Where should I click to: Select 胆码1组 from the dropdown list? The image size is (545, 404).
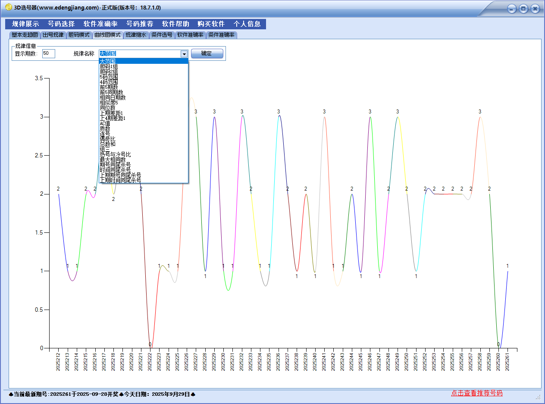coord(109,66)
